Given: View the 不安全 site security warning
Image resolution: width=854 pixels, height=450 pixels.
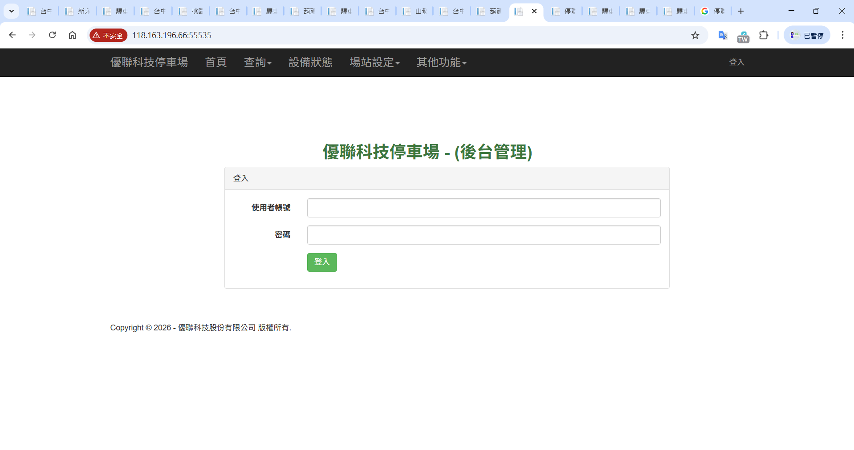Looking at the screenshot, I should click(x=108, y=35).
